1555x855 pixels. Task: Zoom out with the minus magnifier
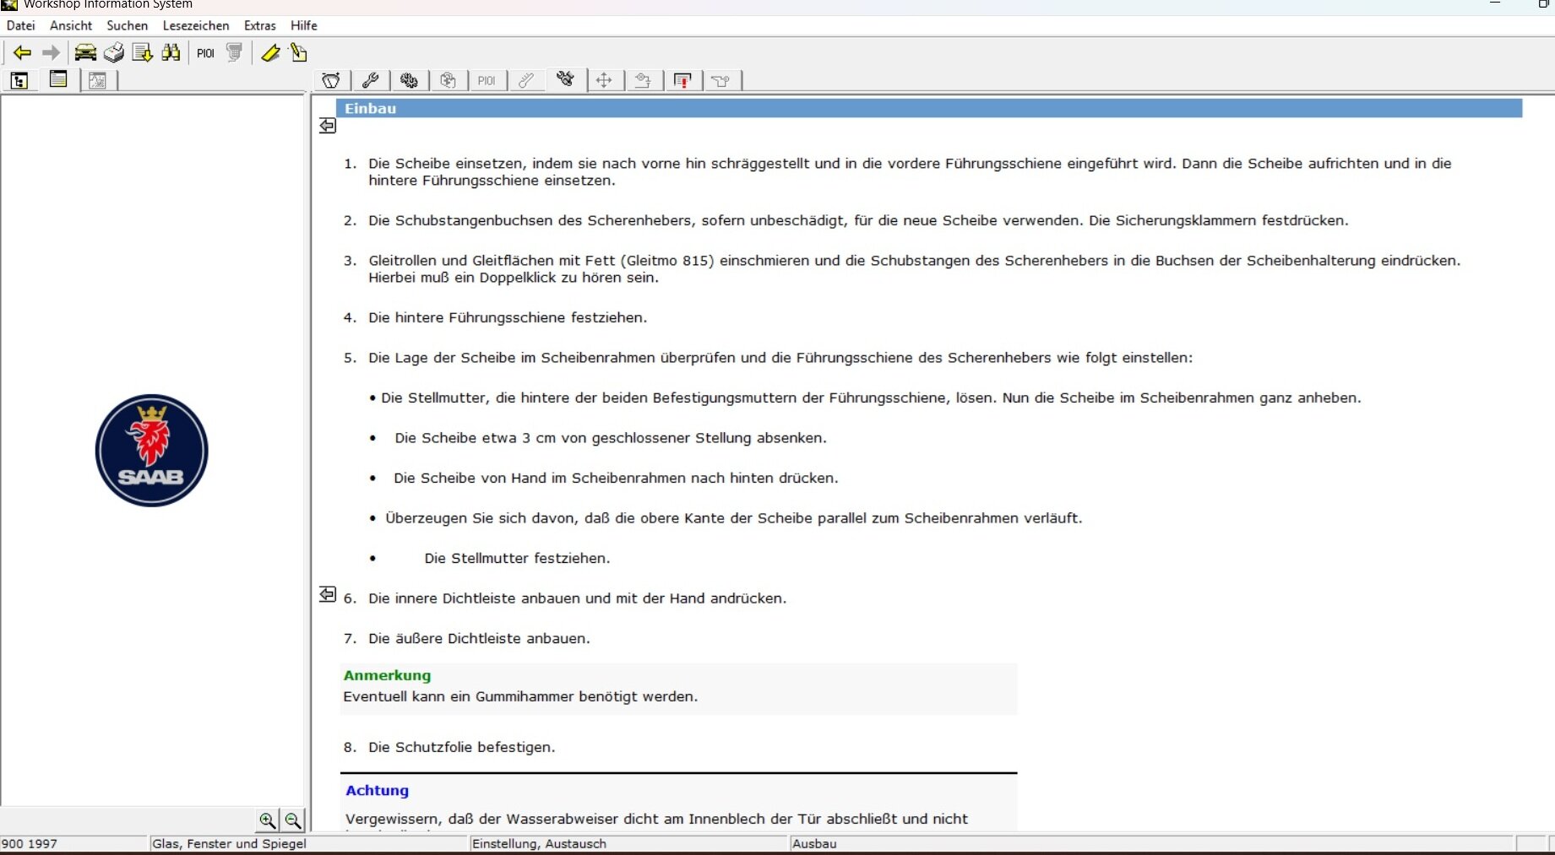[293, 820]
